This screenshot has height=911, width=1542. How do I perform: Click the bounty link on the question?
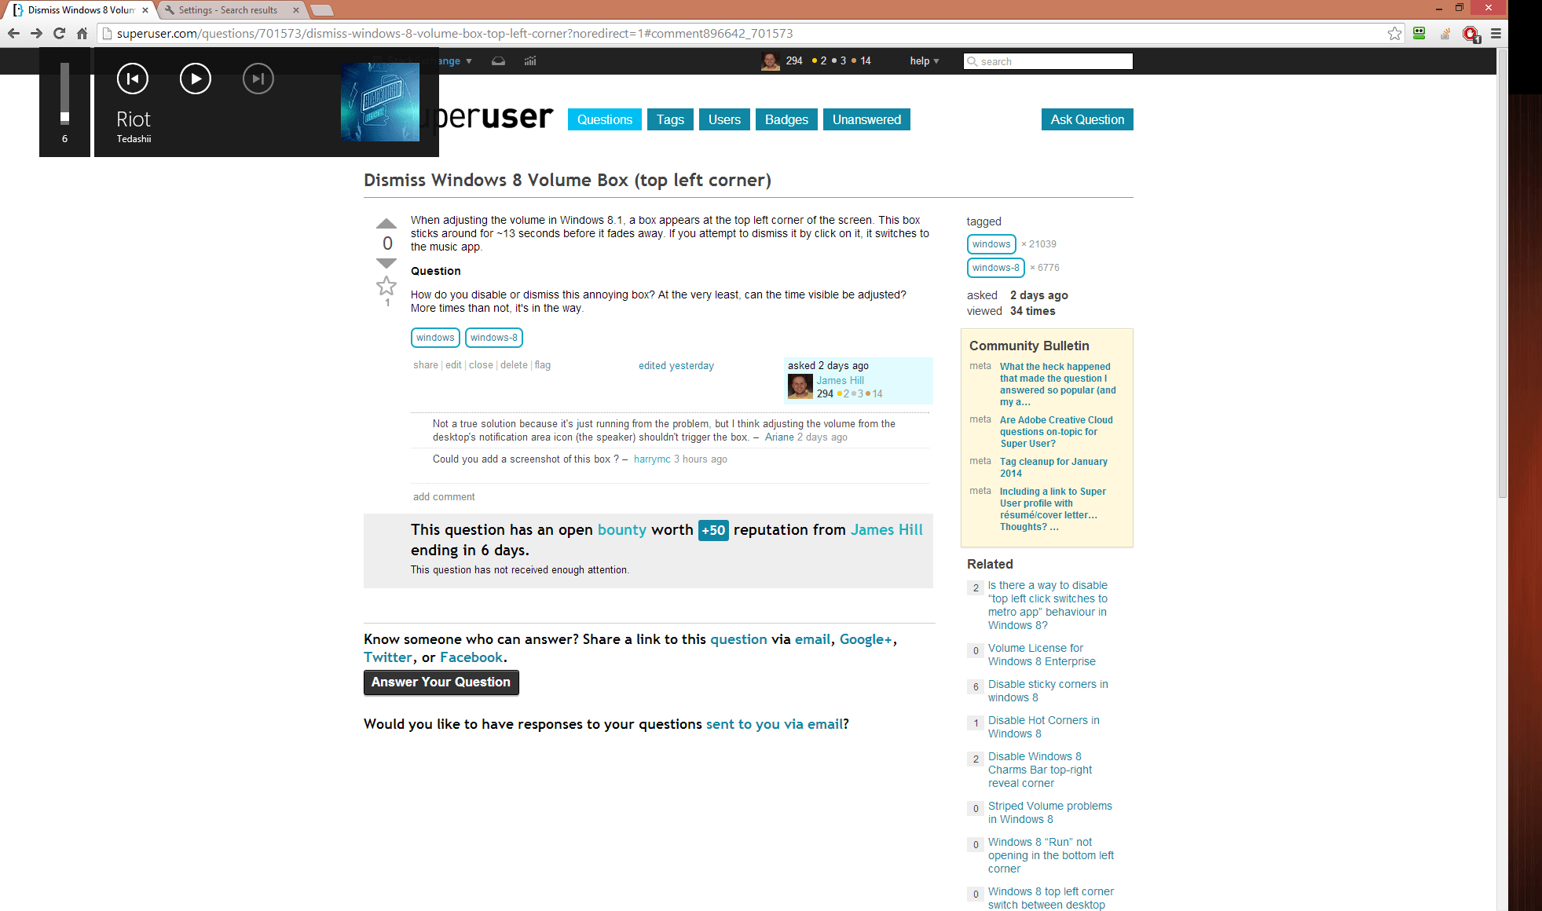621,529
